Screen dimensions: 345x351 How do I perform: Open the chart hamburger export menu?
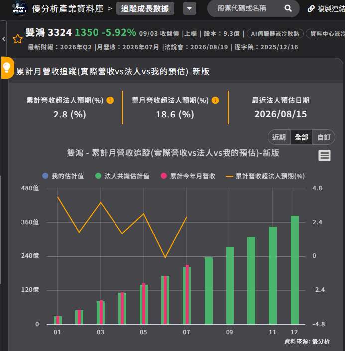tap(324, 155)
